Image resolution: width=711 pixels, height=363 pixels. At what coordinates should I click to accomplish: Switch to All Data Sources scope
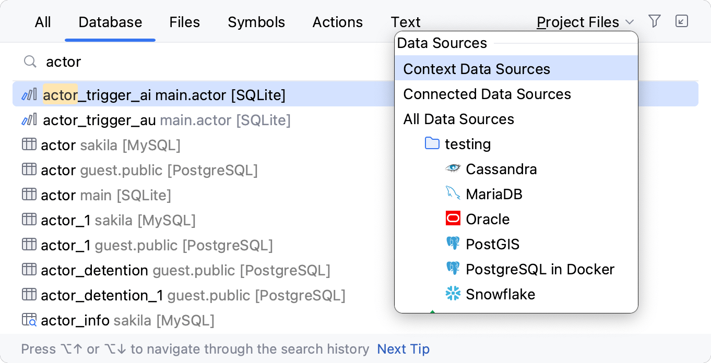click(458, 119)
